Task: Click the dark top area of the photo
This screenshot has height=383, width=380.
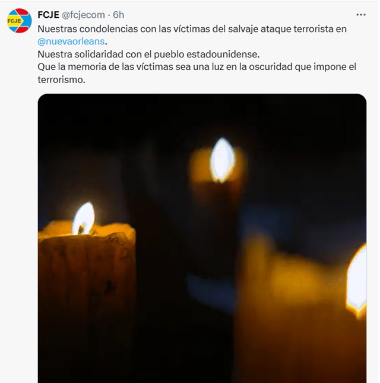Action: pos(202,115)
